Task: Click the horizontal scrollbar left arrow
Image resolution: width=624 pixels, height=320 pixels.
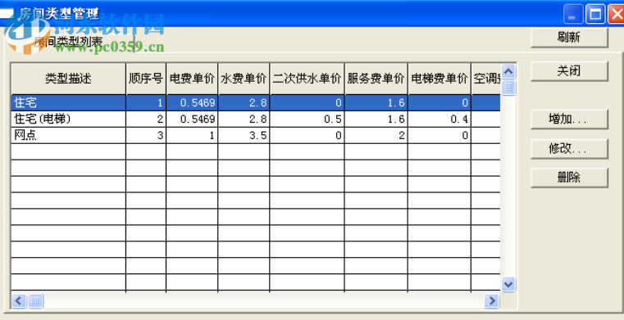Action: click(18, 300)
